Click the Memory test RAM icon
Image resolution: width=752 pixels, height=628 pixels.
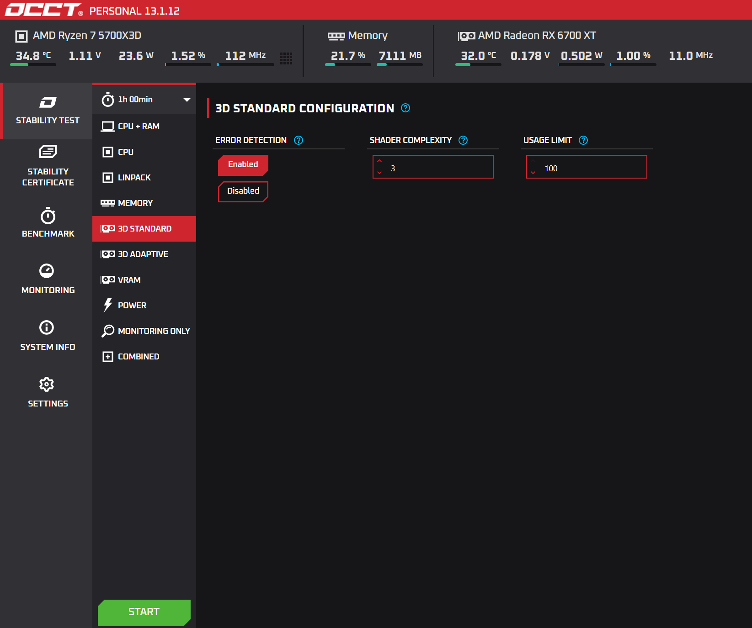click(108, 203)
